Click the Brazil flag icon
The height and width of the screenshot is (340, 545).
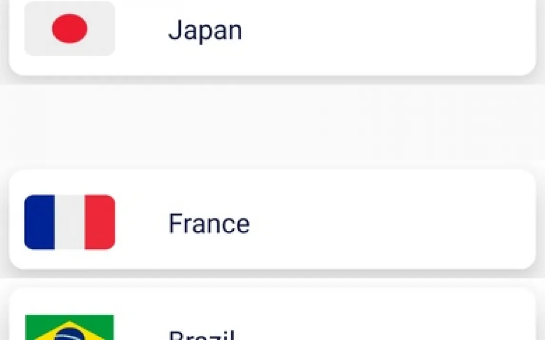pos(69,327)
